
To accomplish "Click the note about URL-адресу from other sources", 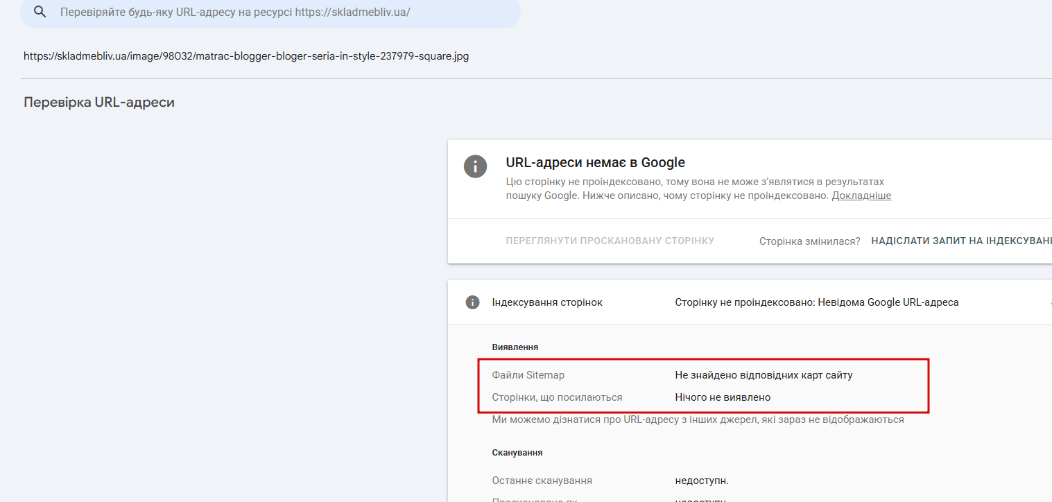I will tap(698, 419).
